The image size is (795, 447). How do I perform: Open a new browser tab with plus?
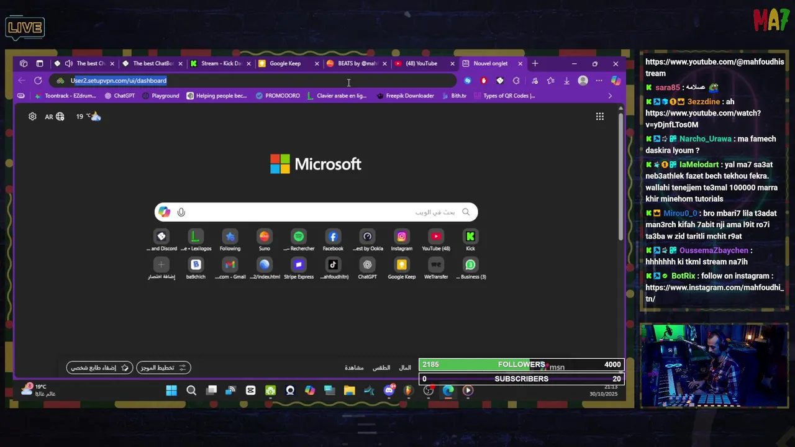pos(535,63)
